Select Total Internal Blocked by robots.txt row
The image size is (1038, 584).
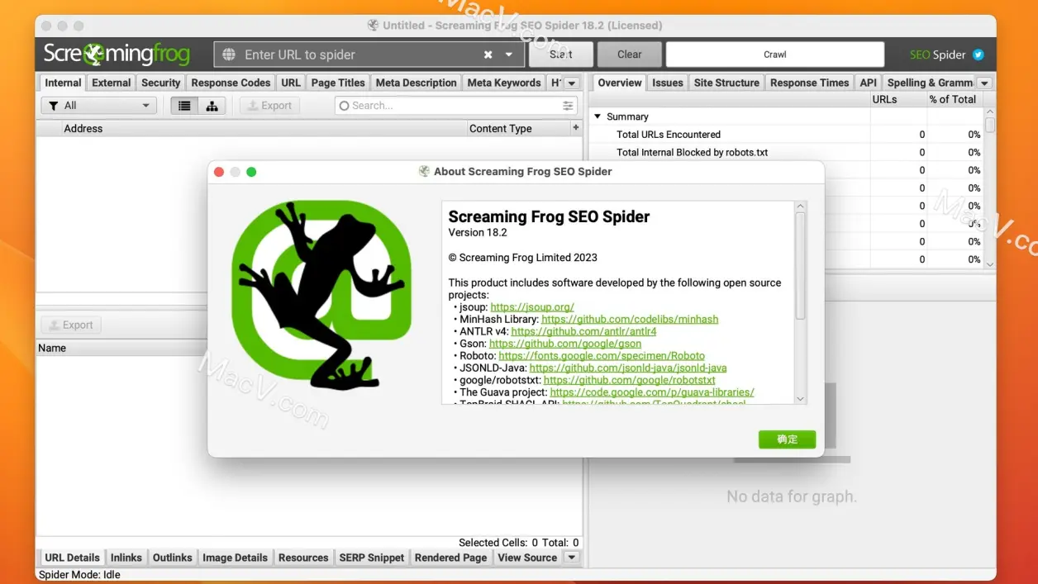coord(787,152)
